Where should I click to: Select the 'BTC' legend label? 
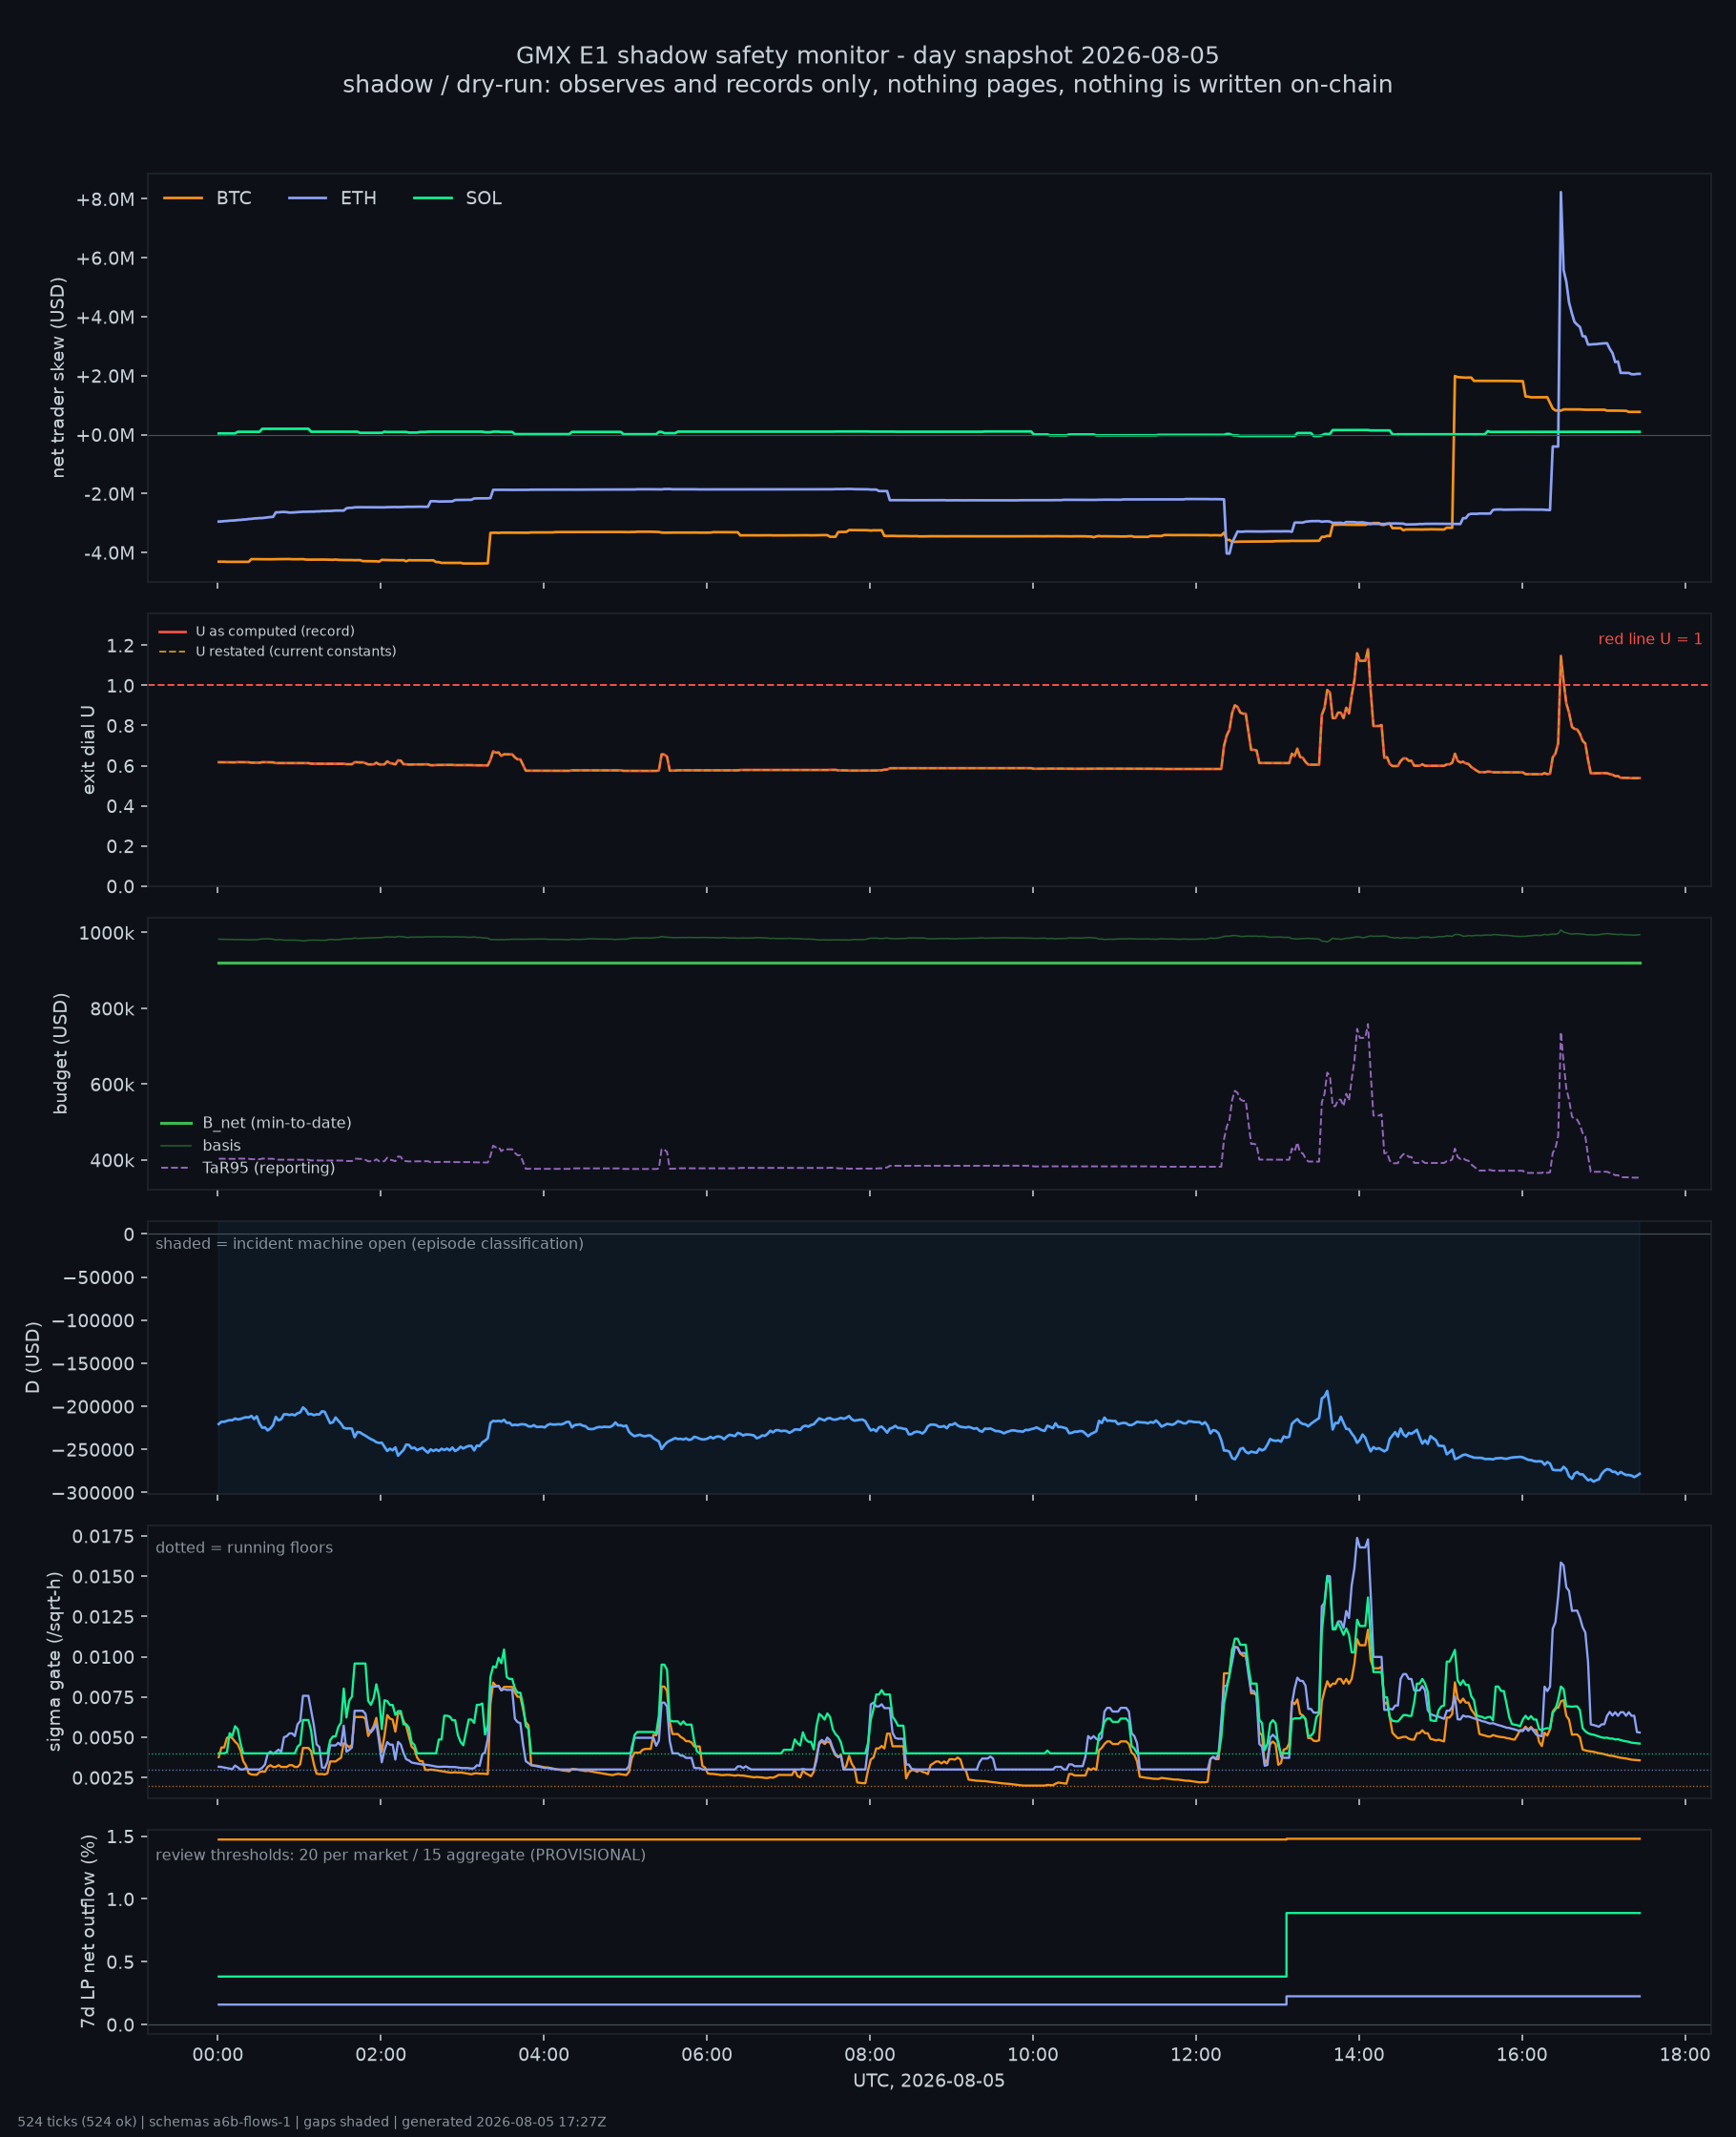pyautogui.click(x=234, y=198)
